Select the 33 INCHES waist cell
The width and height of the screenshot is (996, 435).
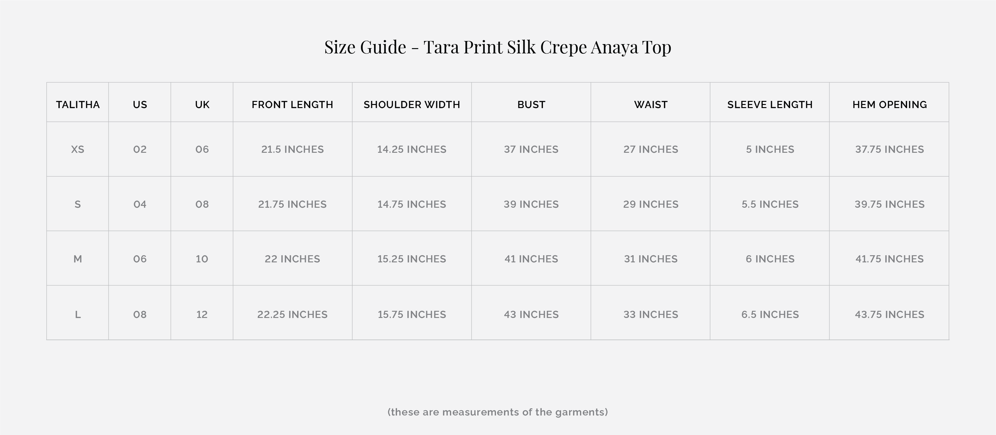coord(651,315)
